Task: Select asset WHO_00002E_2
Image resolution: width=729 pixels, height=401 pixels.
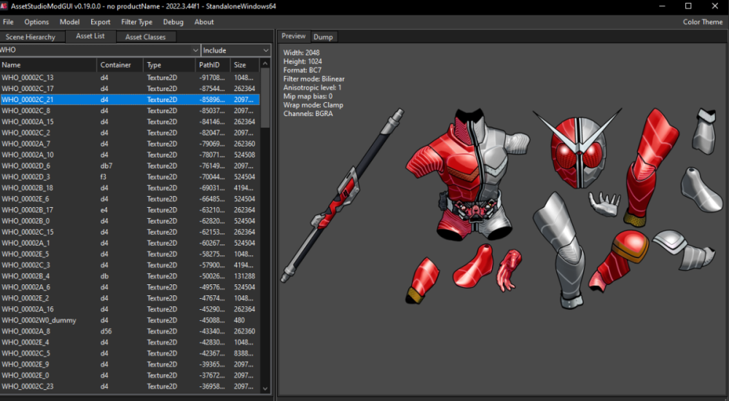Action: point(130,298)
